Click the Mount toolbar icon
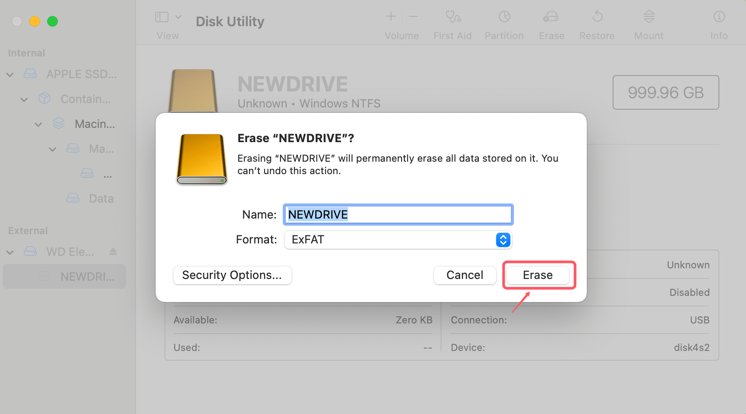Image resolution: width=746 pixels, height=414 pixels. point(649,22)
